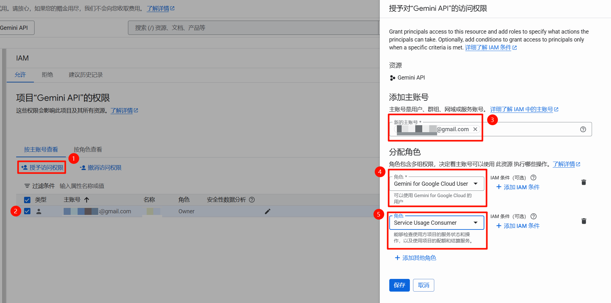The width and height of the screenshot is (611, 303).
Task: Delete the Service Usage Consumer role
Action: 584,221
